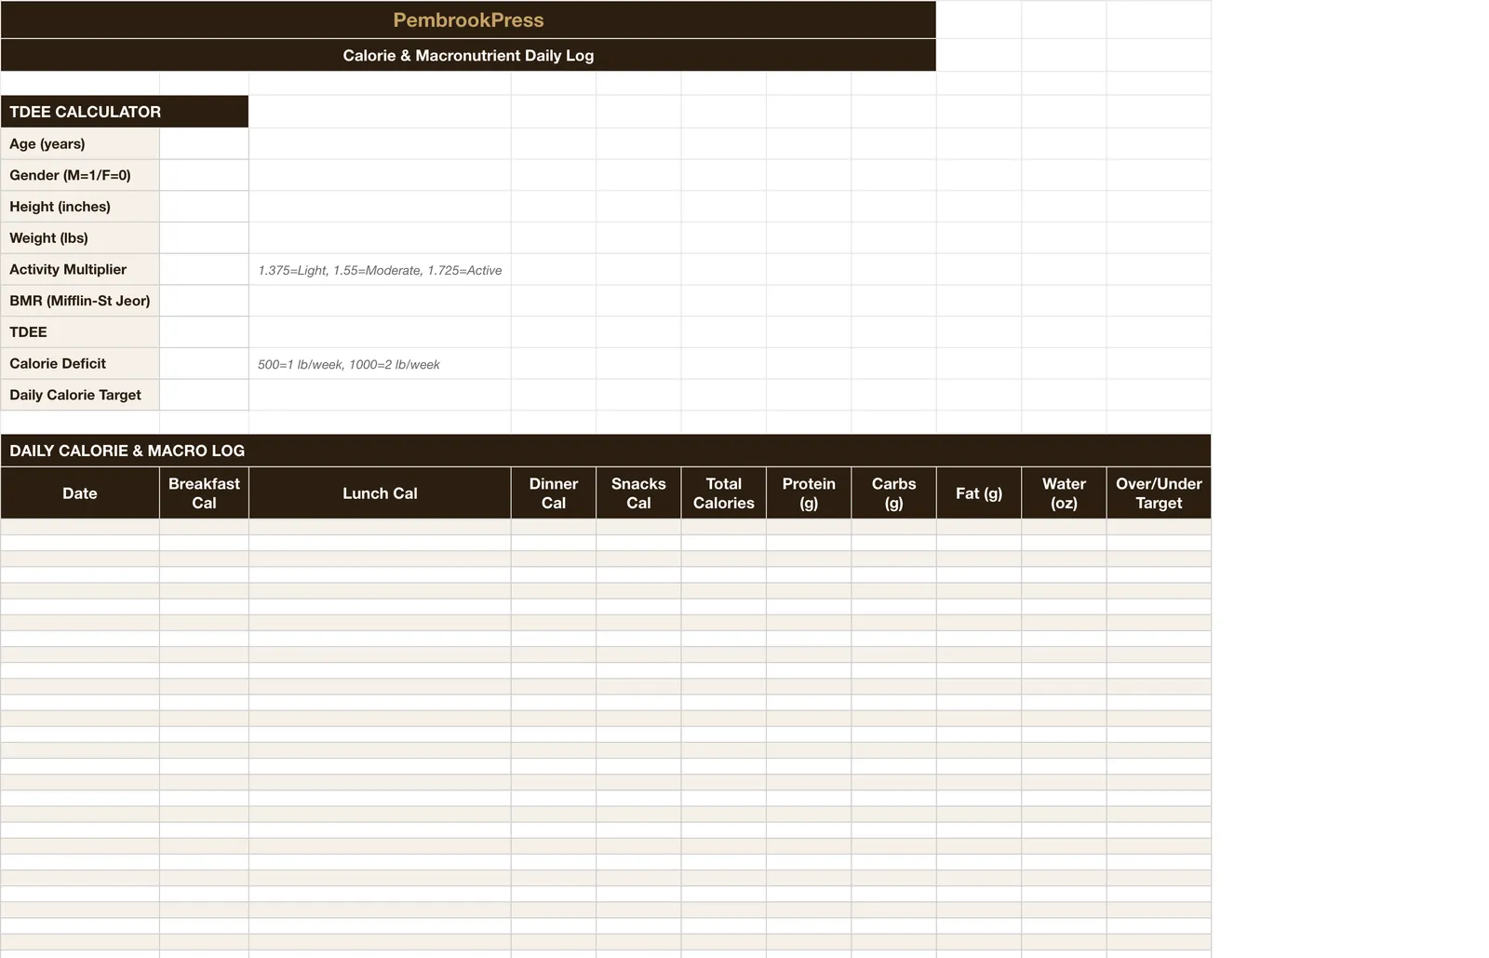The image size is (1489, 958).
Task: Click the Date column header
Action: (x=80, y=493)
